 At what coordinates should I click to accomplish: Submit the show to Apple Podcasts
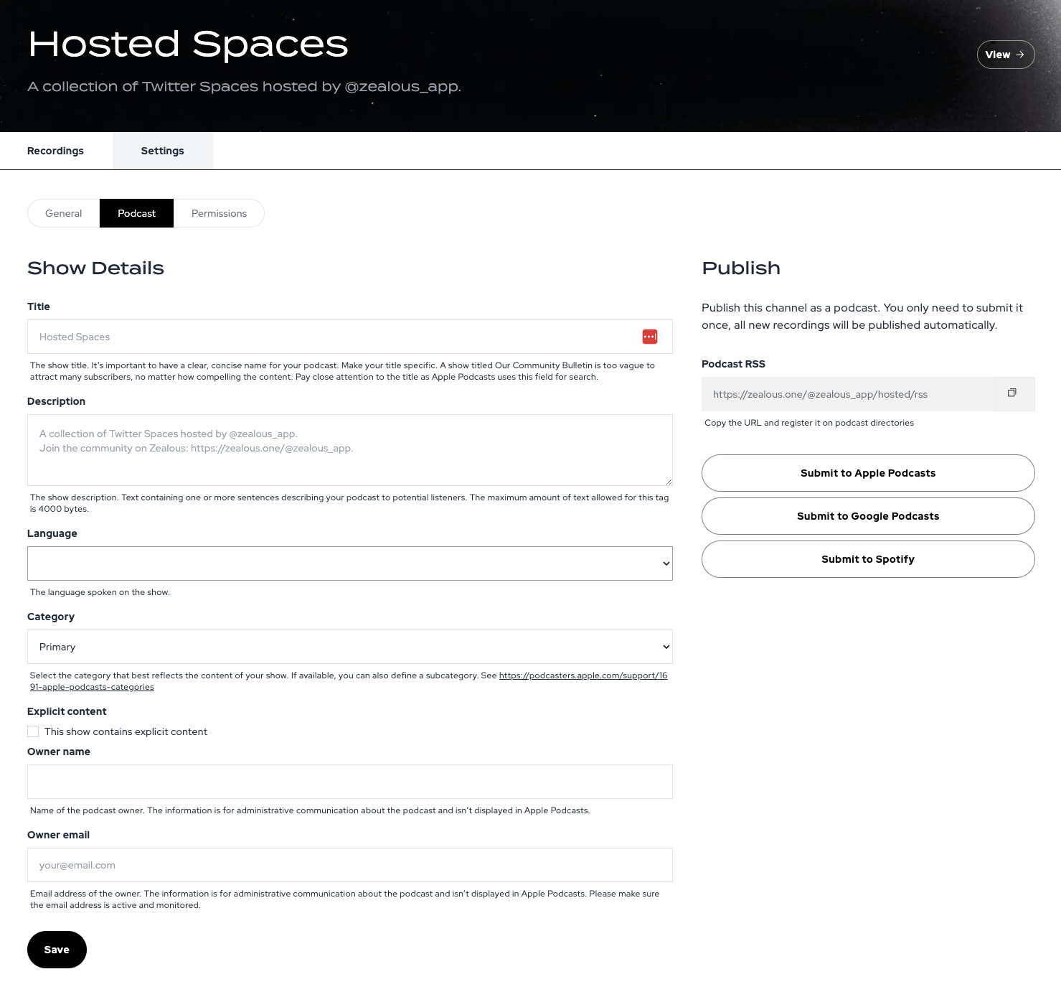867,473
